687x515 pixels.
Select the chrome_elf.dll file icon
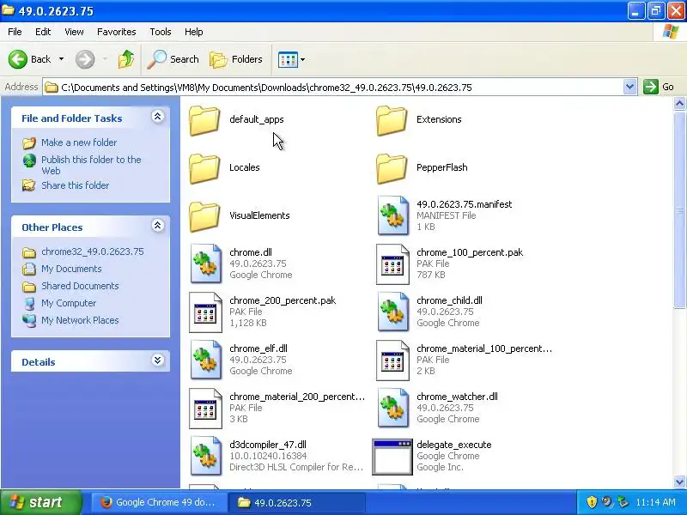(206, 360)
